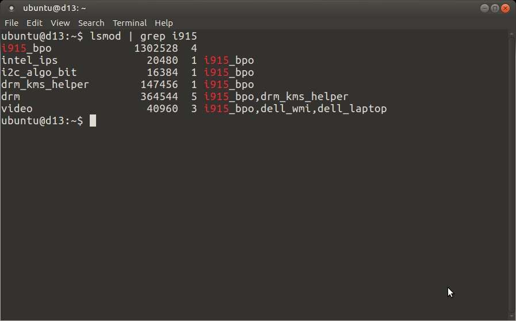The image size is (516, 321).
Task: Open the View menu
Action: [x=60, y=23]
